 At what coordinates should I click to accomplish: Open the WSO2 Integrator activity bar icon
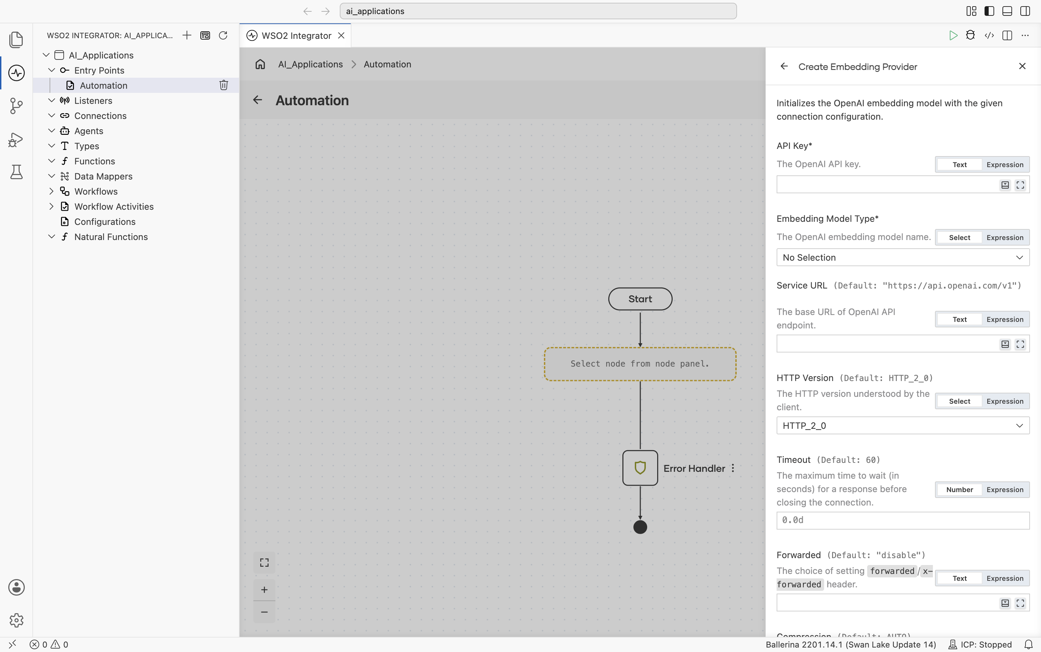pyautogui.click(x=17, y=73)
